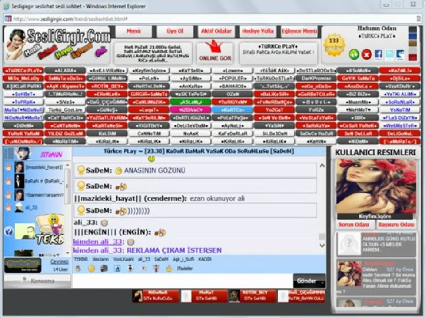Click the avatar face icon in chat toolbar
Viewport: 425px width, 318px height.
pyautogui.click(x=104, y=269)
